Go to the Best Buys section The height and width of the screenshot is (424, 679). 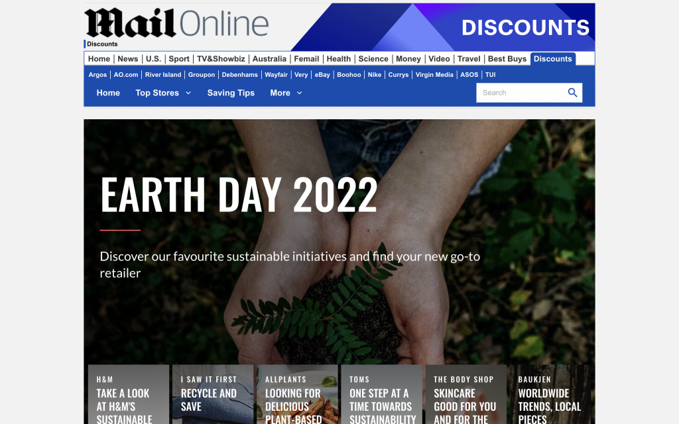pyautogui.click(x=507, y=59)
